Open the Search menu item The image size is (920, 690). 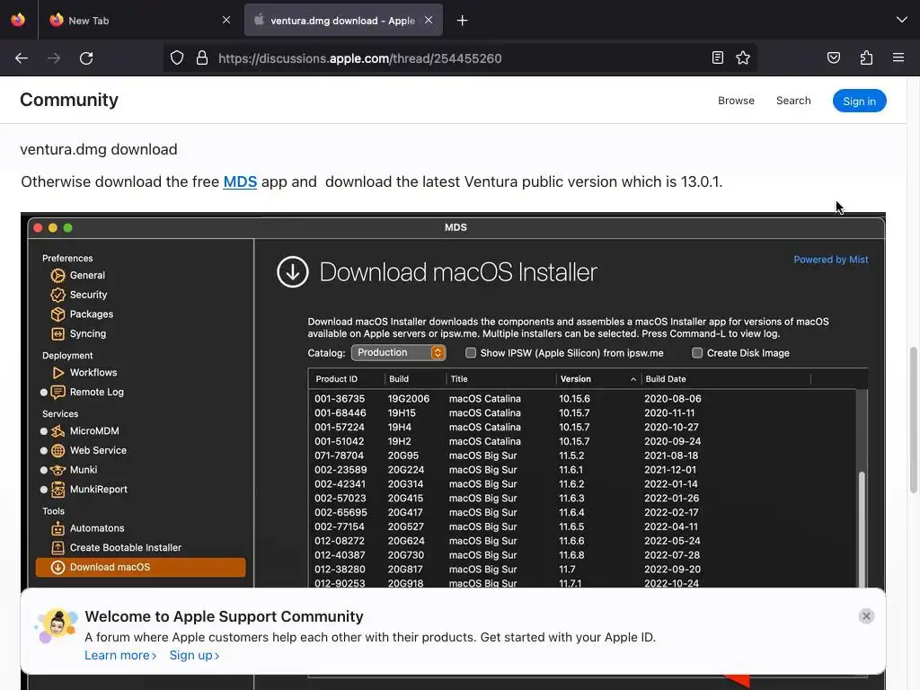click(793, 101)
